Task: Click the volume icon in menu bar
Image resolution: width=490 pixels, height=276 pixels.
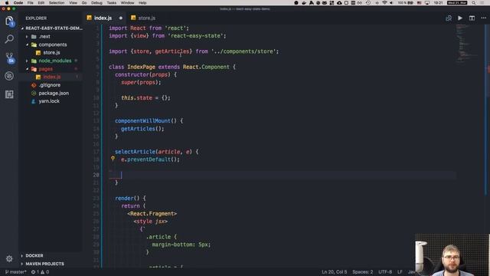Action: click(x=391, y=3)
